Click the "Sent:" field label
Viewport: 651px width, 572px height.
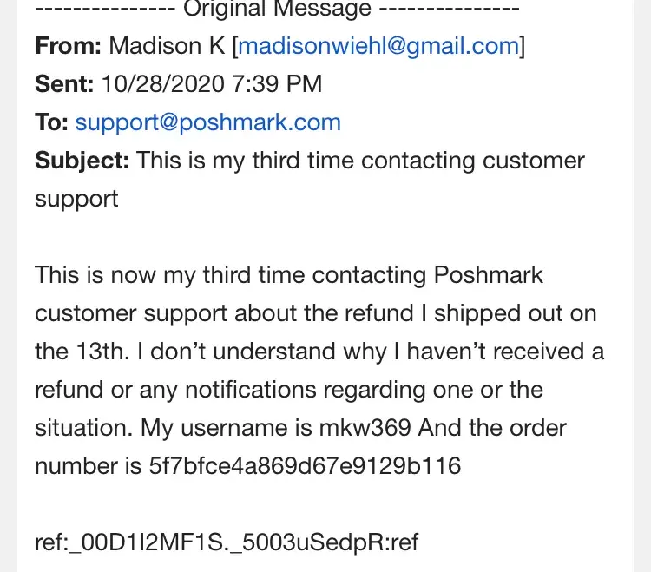[64, 84]
